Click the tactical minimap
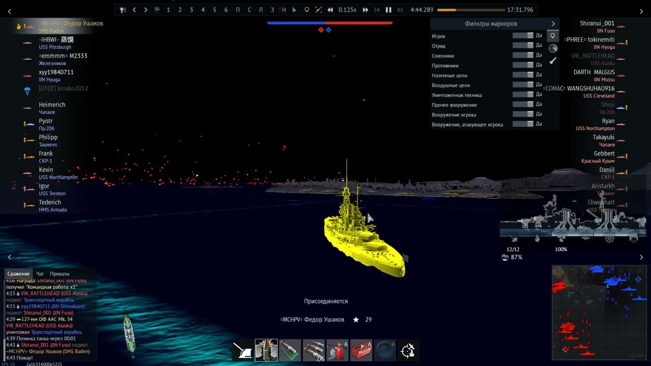Screen dimensions: 651x366 tap(599, 312)
